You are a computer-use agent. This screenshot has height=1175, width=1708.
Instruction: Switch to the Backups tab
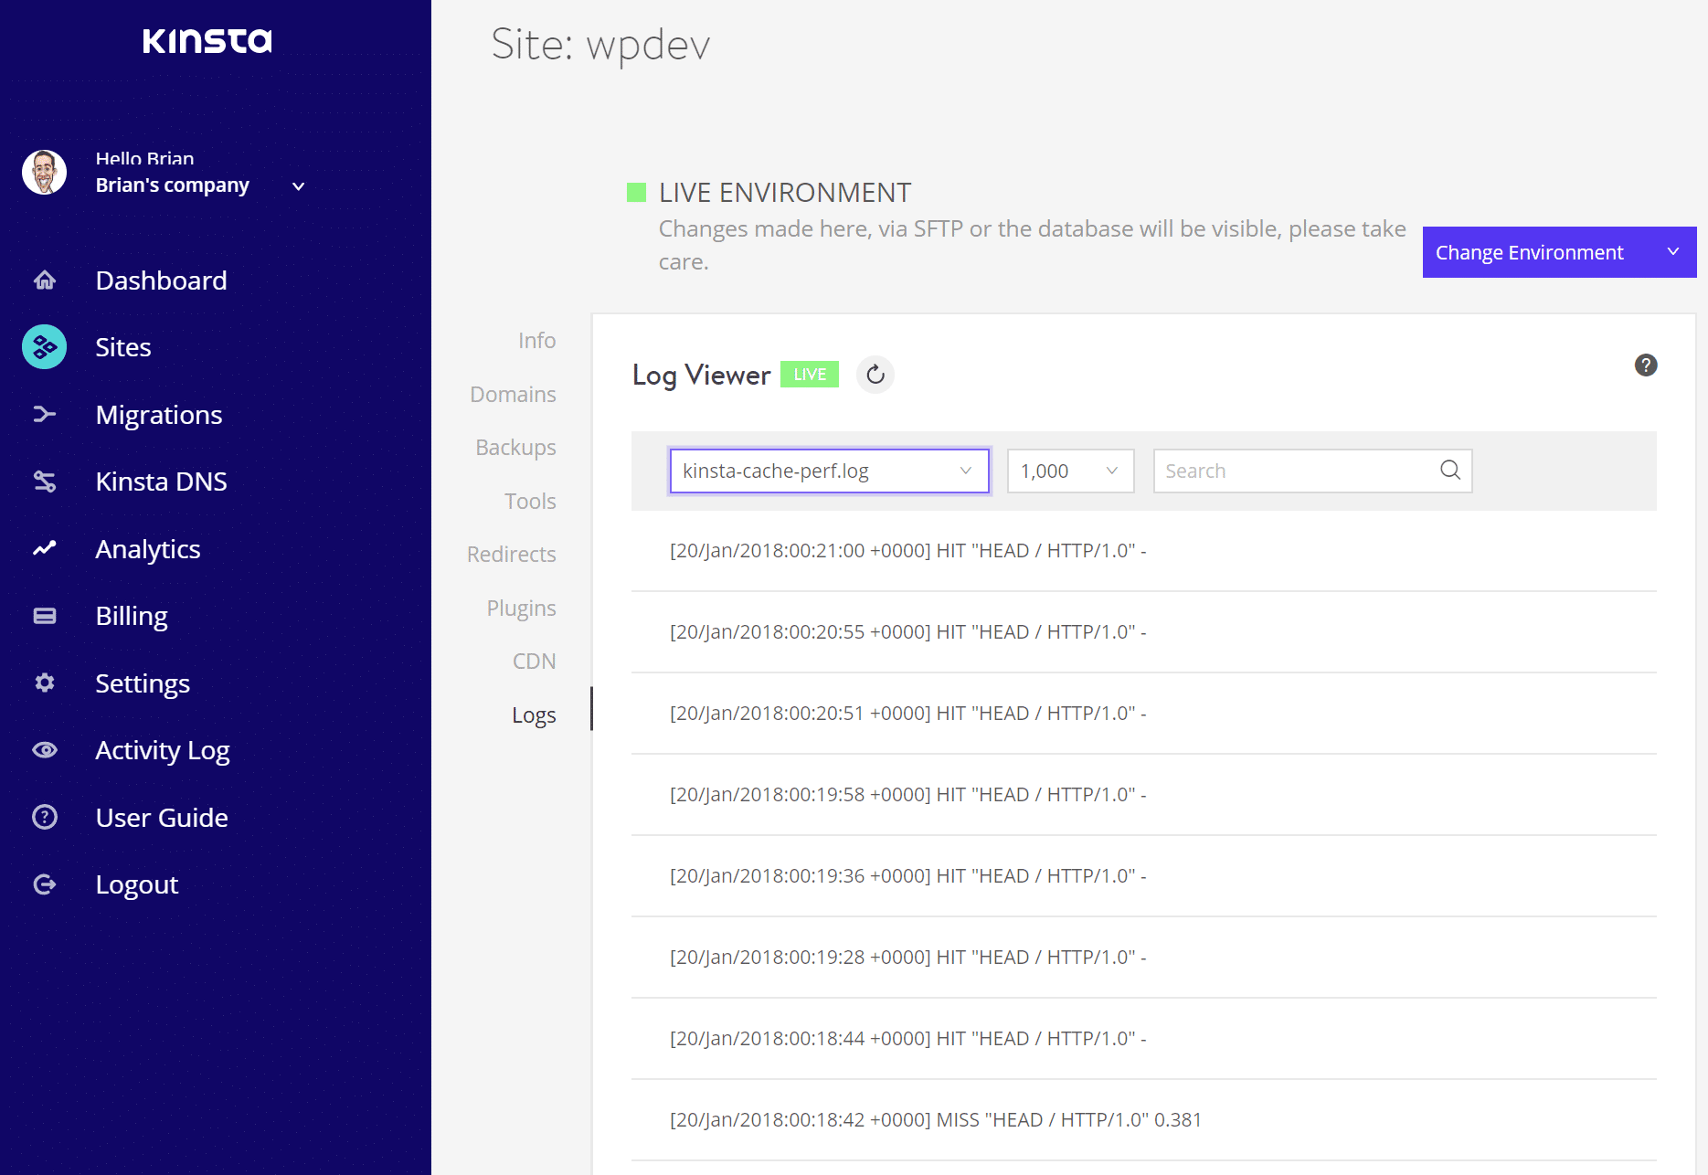[x=515, y=448]
